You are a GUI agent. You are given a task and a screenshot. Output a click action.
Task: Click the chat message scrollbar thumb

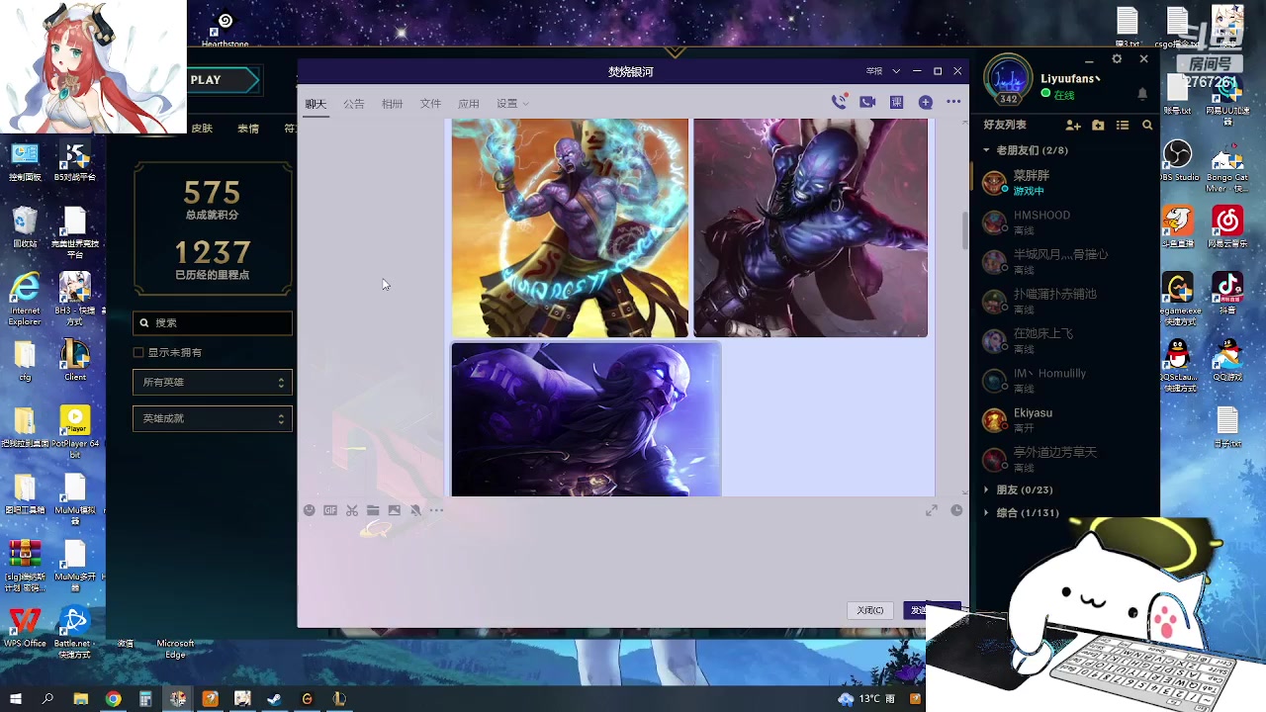[x=965, y=230]
